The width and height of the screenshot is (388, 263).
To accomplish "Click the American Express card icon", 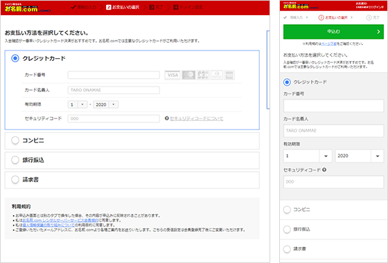I will tap(229, 75).
